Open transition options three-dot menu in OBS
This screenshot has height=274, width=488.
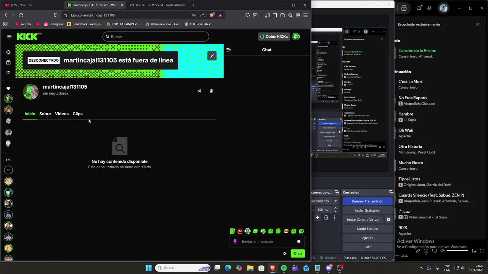(x=335, y=217)
